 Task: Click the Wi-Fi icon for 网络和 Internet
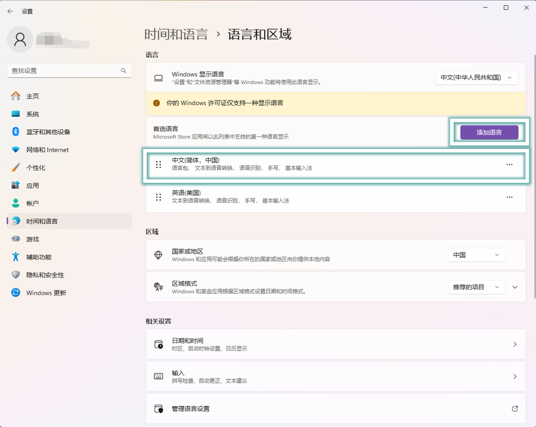coord(16,150)
